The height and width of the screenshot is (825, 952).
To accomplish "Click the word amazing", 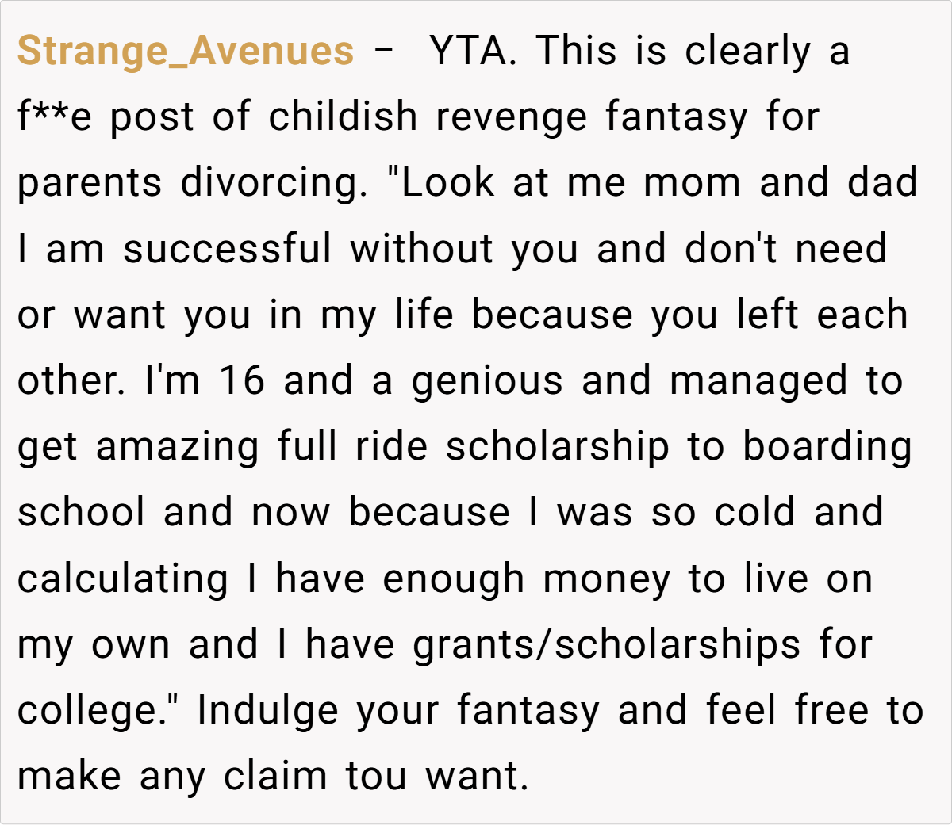I will pos(178,446).
